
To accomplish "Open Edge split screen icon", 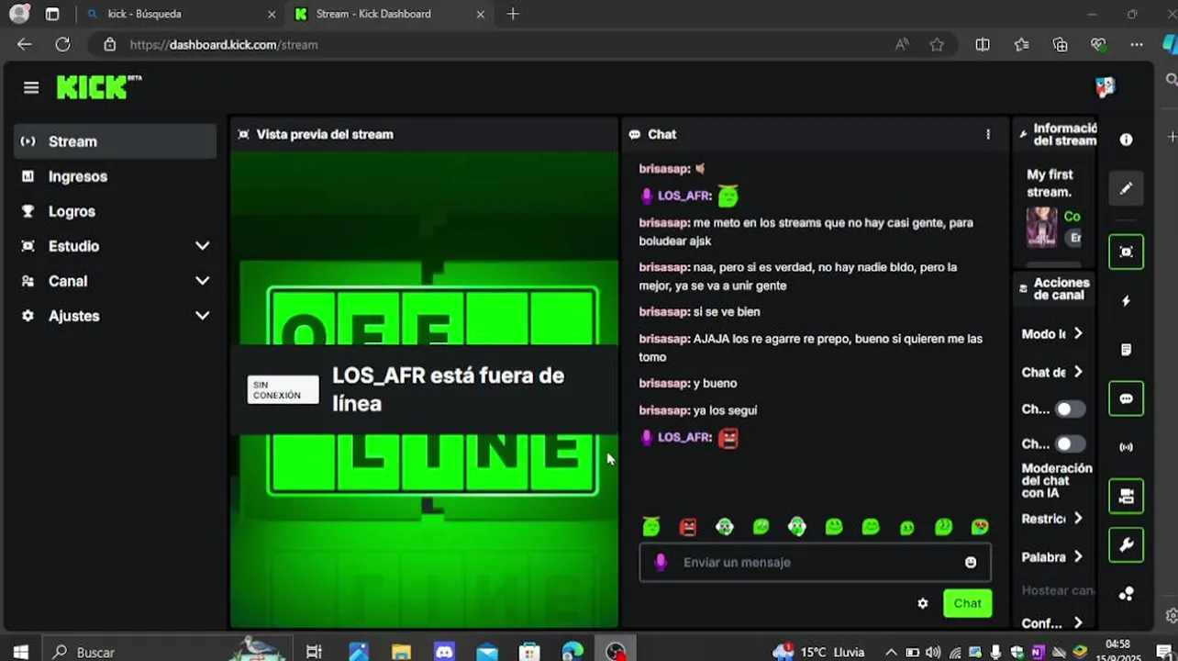I will 983,44.
